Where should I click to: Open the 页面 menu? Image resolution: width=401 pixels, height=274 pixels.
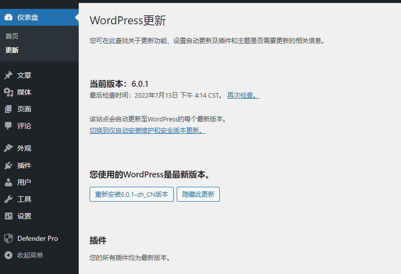40,109
